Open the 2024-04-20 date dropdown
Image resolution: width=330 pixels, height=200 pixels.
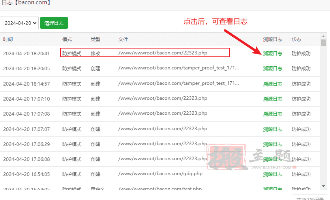pos(19,23)
